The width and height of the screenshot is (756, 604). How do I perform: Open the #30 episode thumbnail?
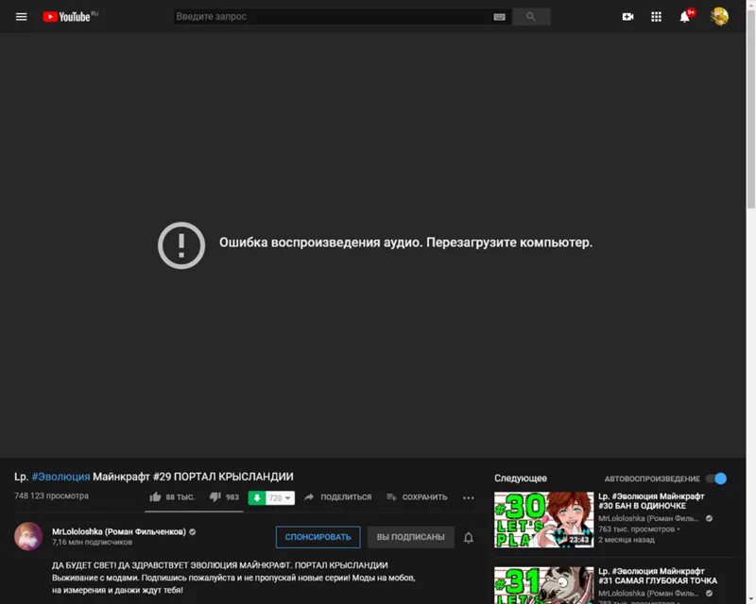[x=544, y=520]
